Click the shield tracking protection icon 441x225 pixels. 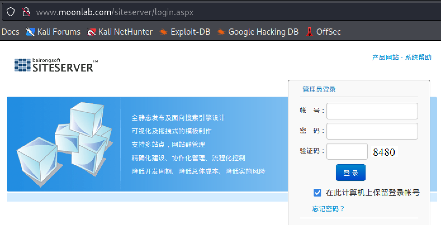11,12
